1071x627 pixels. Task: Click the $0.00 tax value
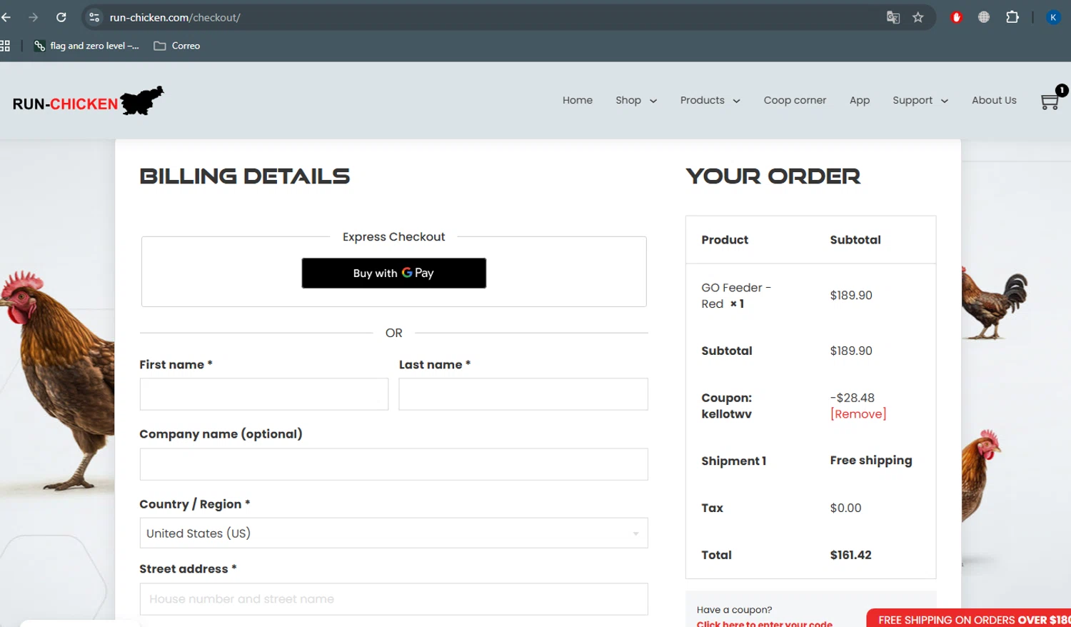[x=845, y=508]
